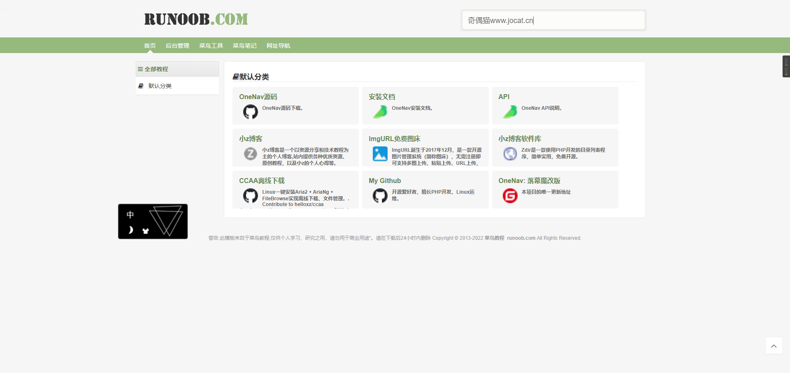The height and width of the screenshot is (373, 790).
Task: Open the My Github link
Action: point(385,181)
